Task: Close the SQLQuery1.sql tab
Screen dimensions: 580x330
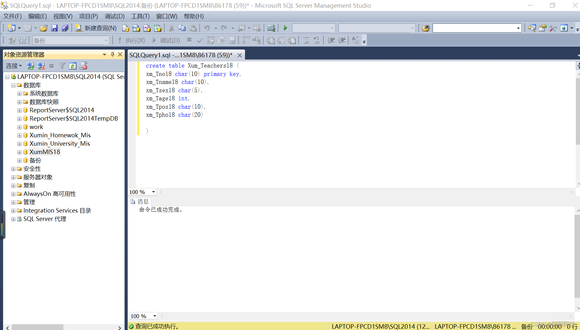Action: click(240, 55)
